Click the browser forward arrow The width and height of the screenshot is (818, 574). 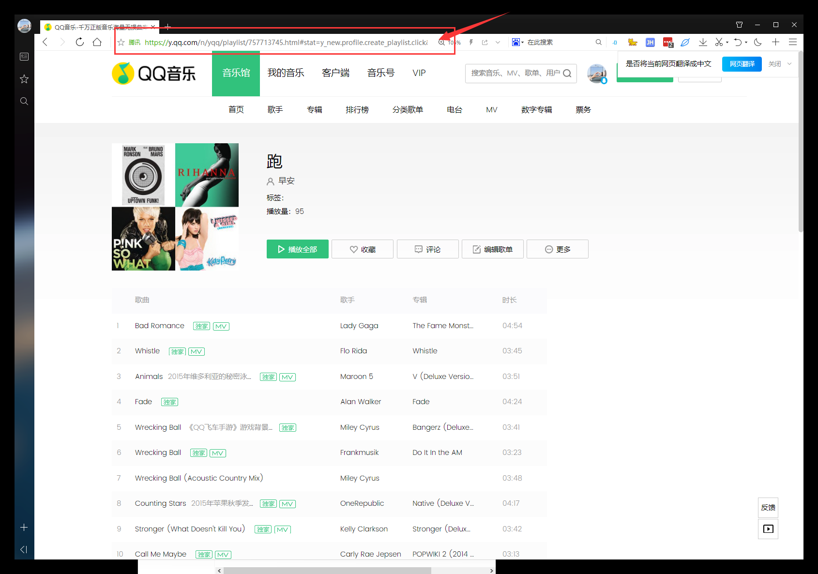(x=62, y=42)
